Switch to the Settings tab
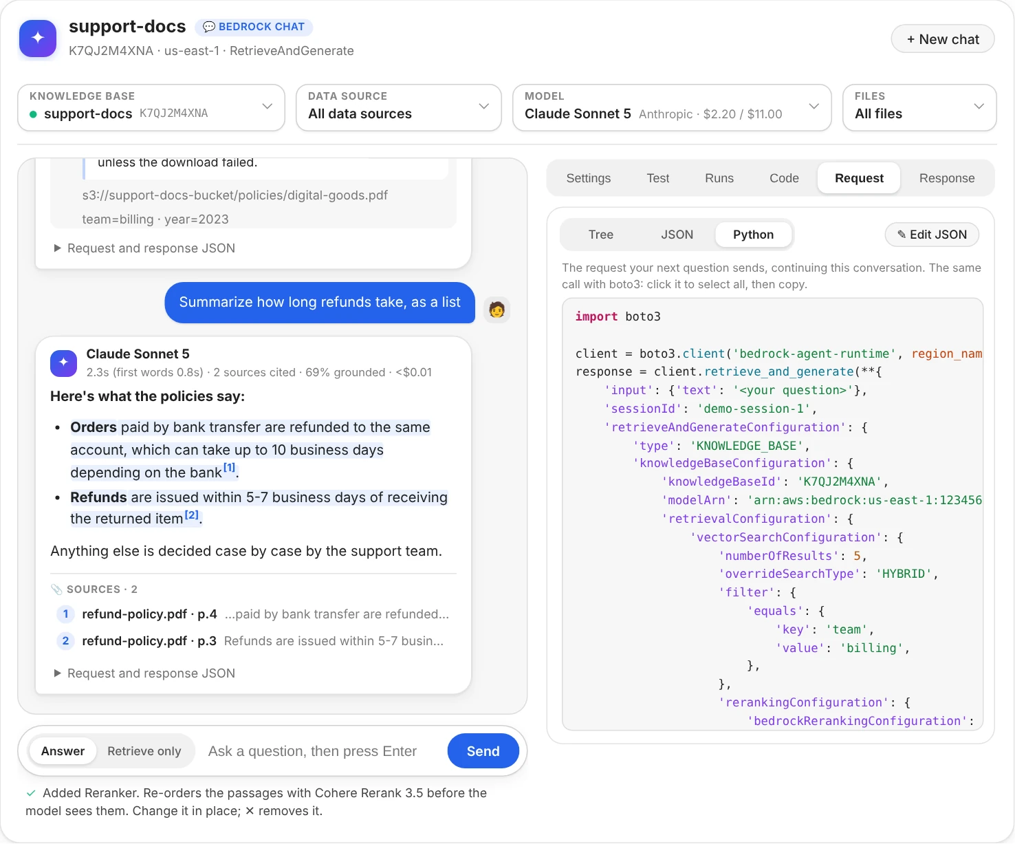 589,178
